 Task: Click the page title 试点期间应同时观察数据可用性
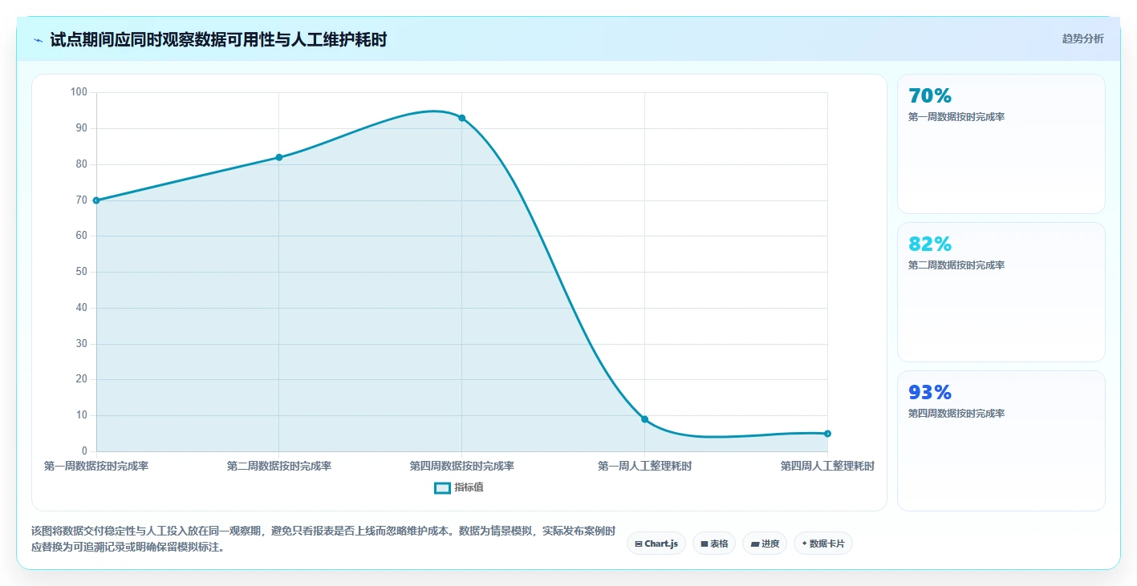tap(218, 39)
